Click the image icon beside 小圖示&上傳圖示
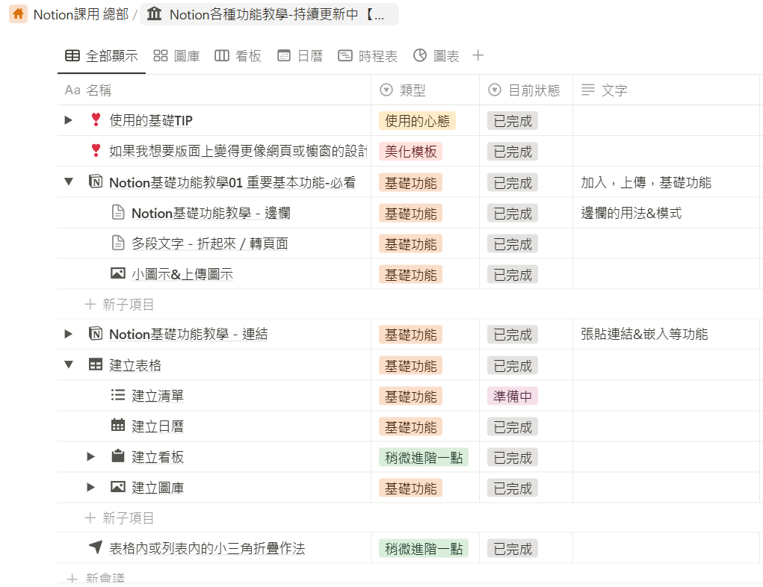763x587 pixels. [x=118, y=273]
